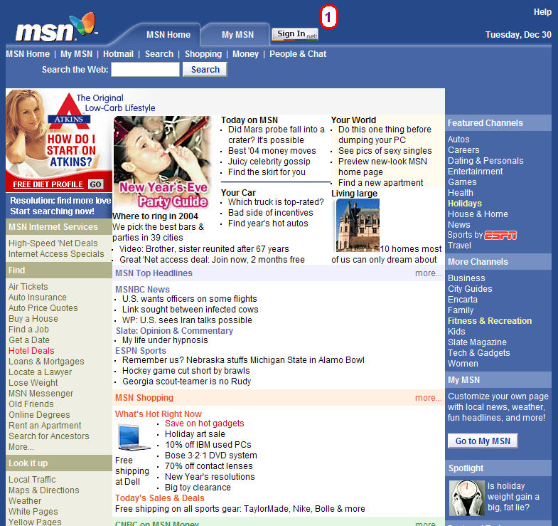Open Slate: Opinion & Commentary heading

174,331
